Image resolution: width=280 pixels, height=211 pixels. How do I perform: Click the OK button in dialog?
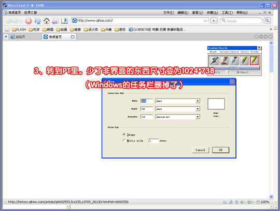(220, 150)
